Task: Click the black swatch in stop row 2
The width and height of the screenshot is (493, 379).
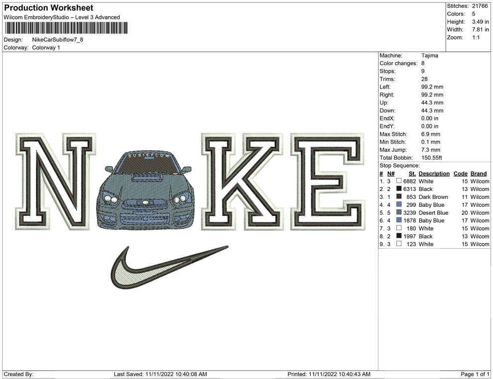Action: click(x=399, y=189)
